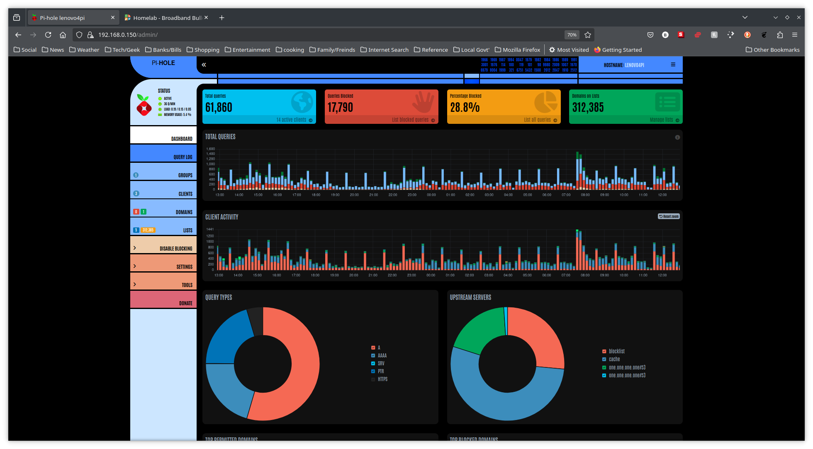The width and height of the screenshot is (813, 449).
Task: Open the list all tabs dropdown arrow
Action: 745,17
